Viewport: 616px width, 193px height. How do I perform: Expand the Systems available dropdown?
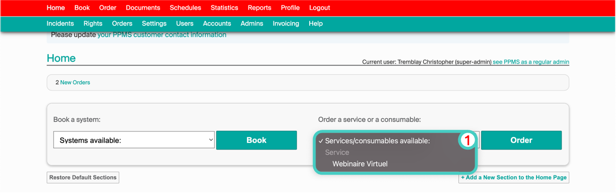pos(134,140)
